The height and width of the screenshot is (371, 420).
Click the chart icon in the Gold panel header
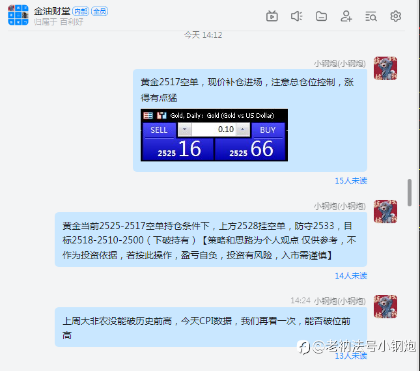click(161, 115)
